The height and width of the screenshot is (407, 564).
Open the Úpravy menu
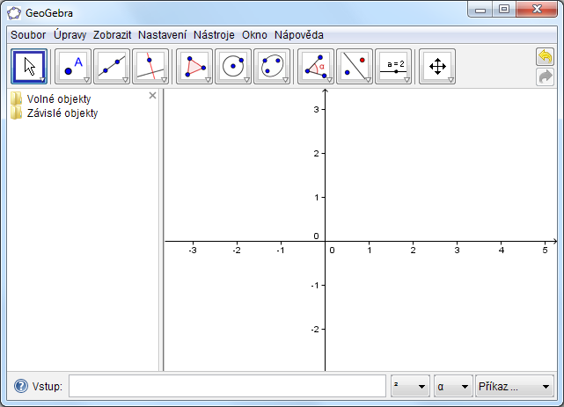pos(70,35)
